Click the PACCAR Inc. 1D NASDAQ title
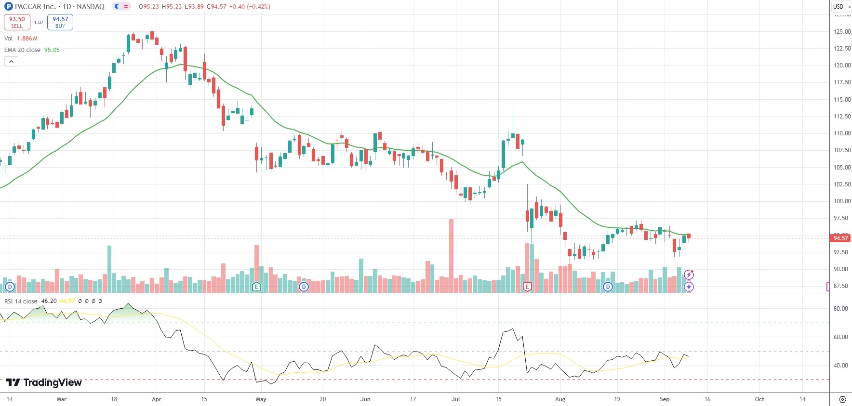 [60, 7]
